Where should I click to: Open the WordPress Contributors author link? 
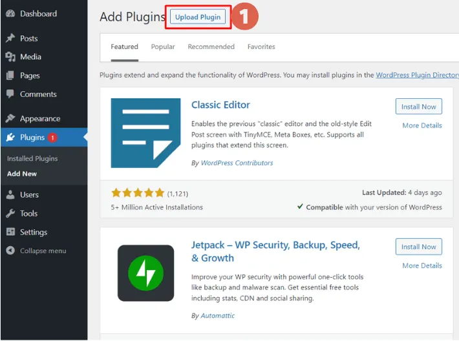click(x=237, y=163)
